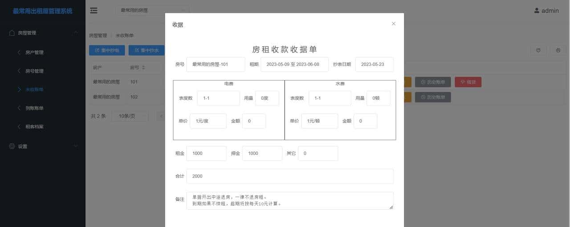Click the 未收账单 breadcrumb text

125,36
